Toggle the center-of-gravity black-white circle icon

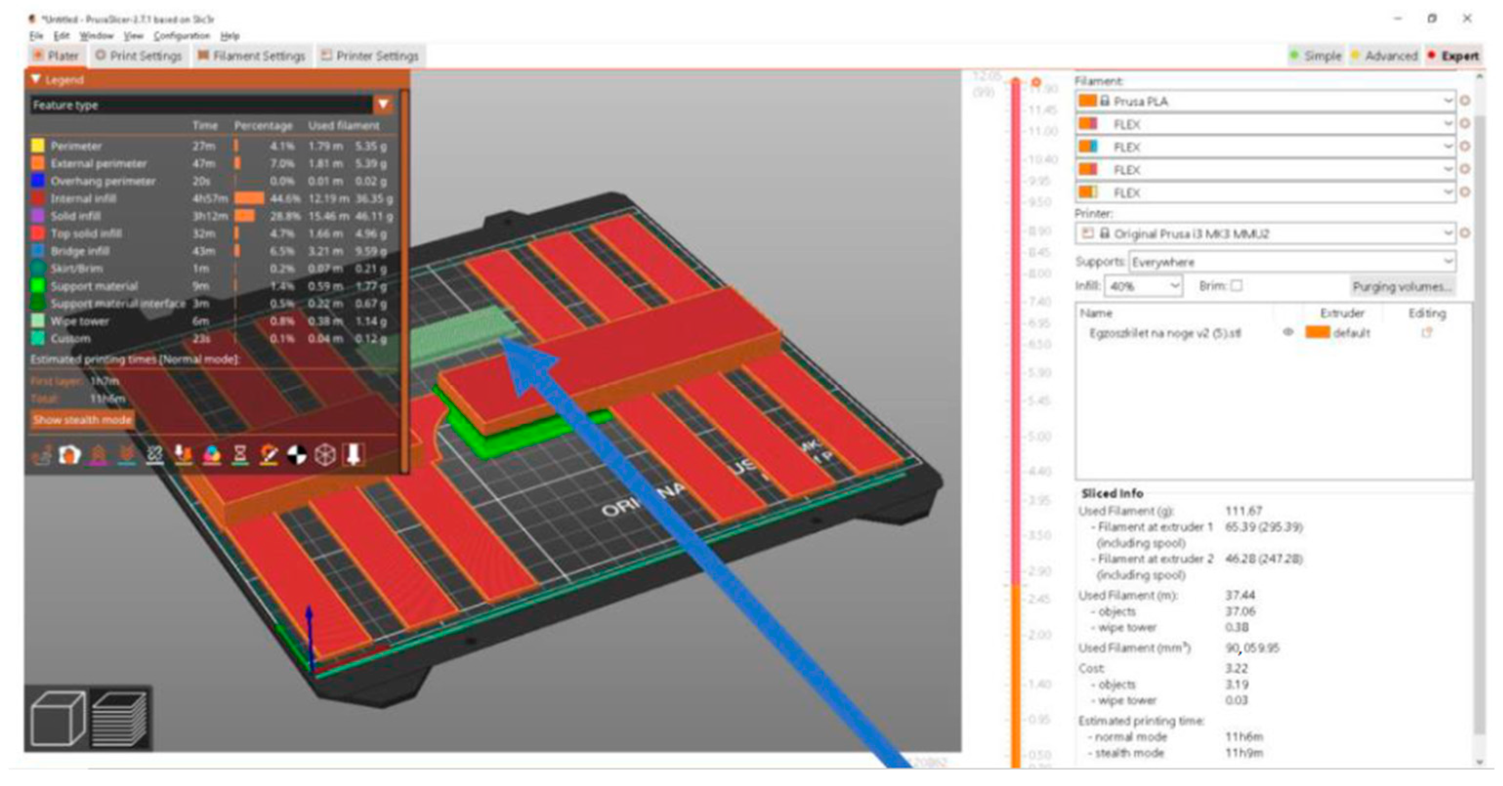[296, 454]
